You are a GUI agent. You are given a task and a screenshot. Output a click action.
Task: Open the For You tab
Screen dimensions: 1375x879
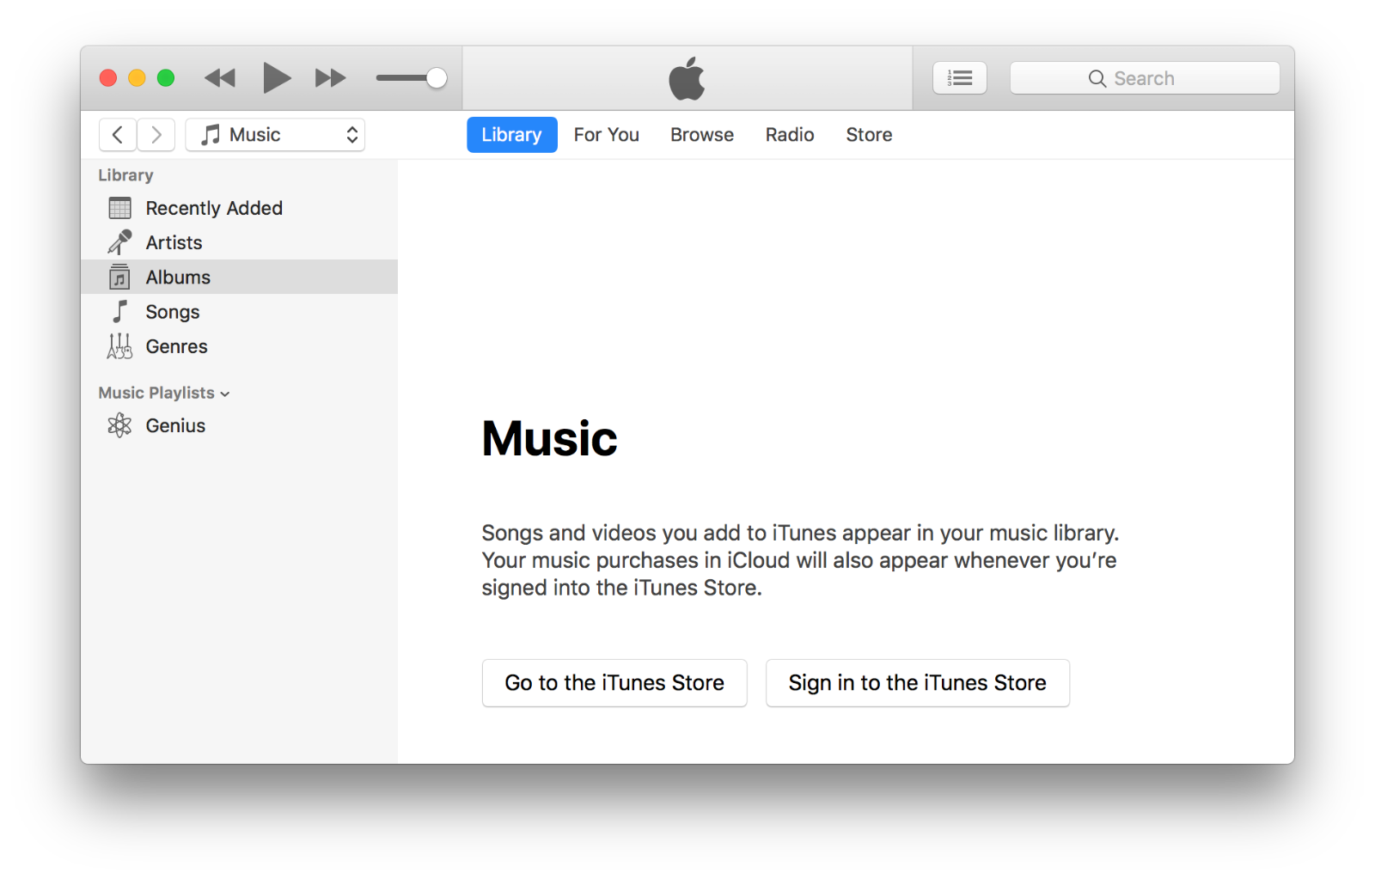(607, 135)
